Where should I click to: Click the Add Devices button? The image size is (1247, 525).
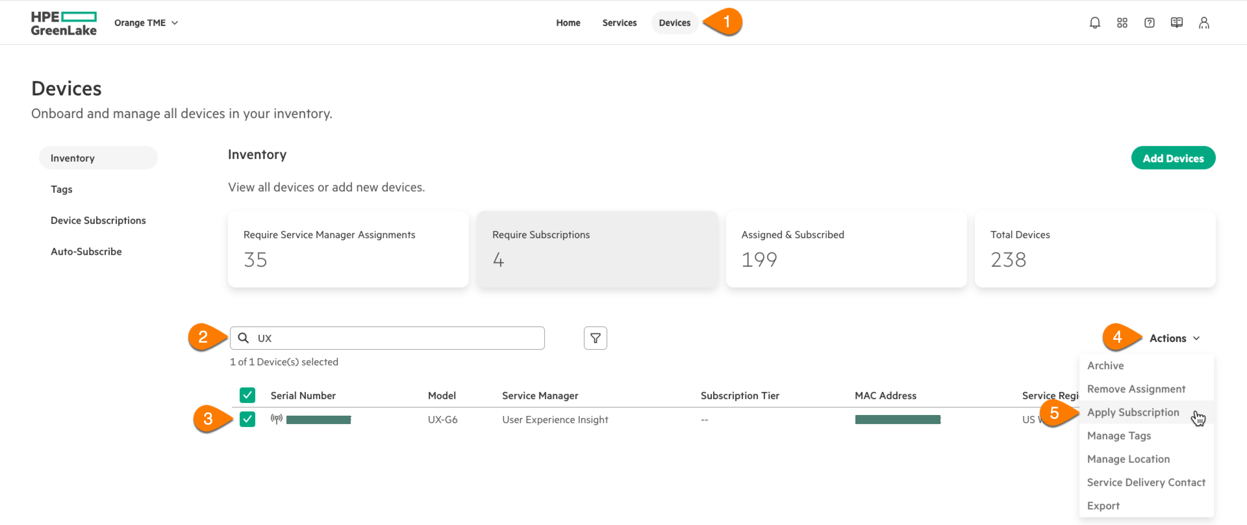coord(1173,158)
